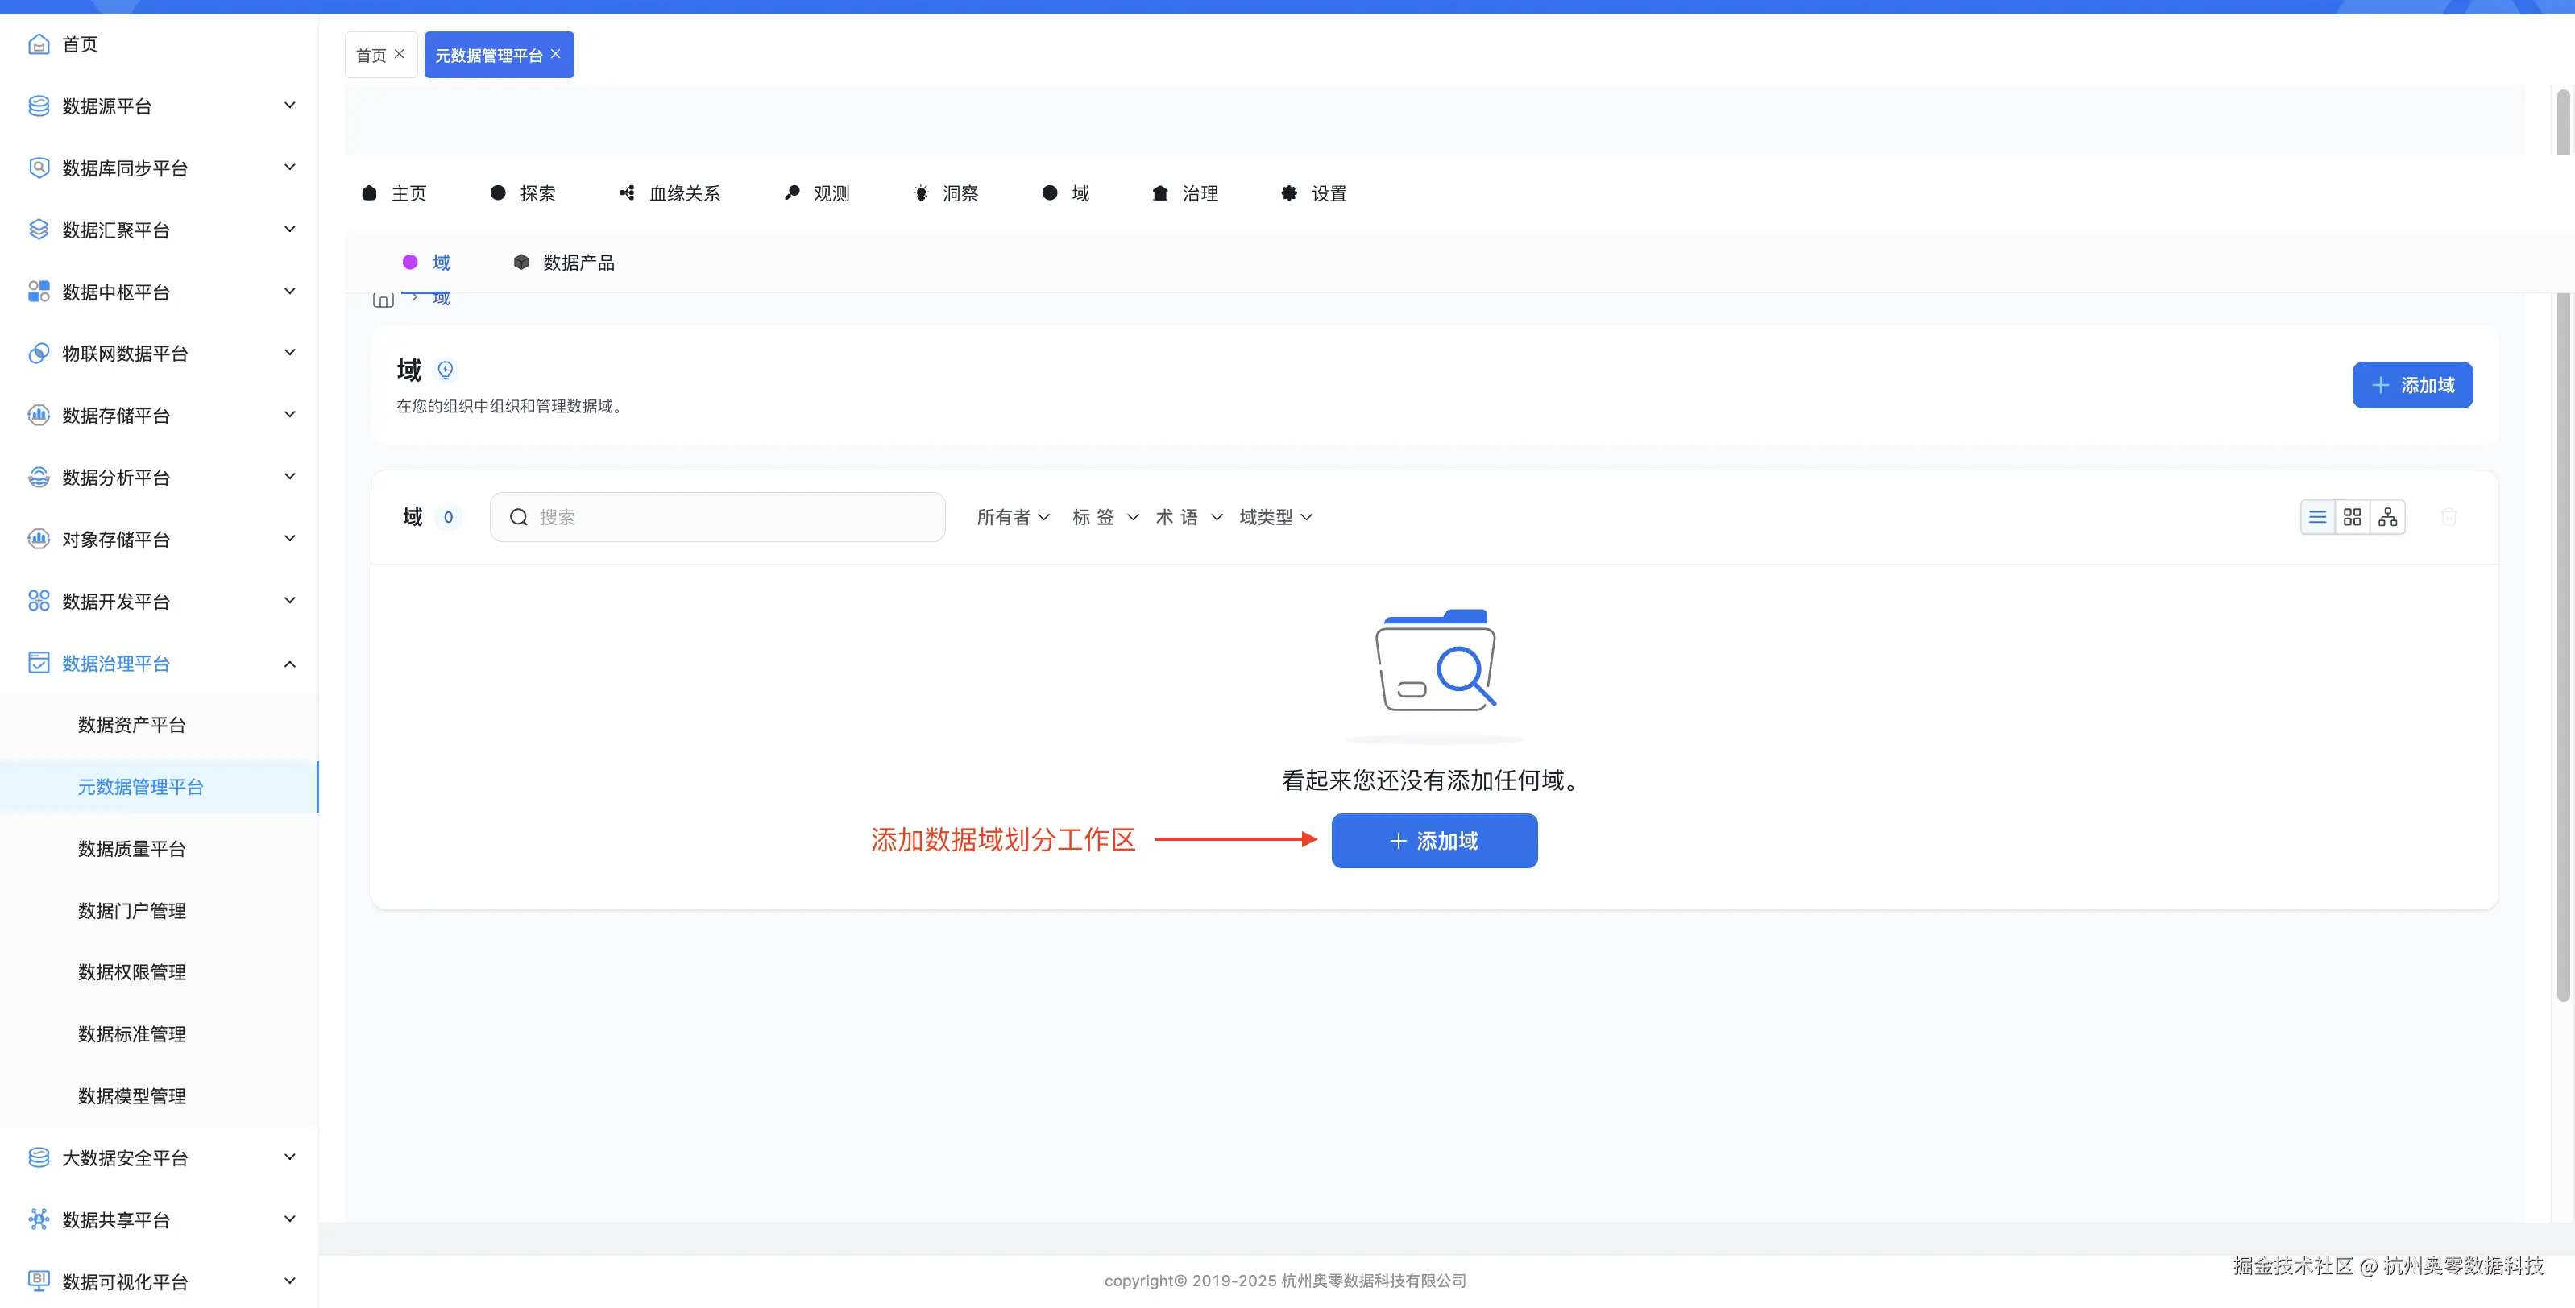
Task: 展开域类型筛选下拉菜单
Action: pyautogui.click(x=1275, y=516)
